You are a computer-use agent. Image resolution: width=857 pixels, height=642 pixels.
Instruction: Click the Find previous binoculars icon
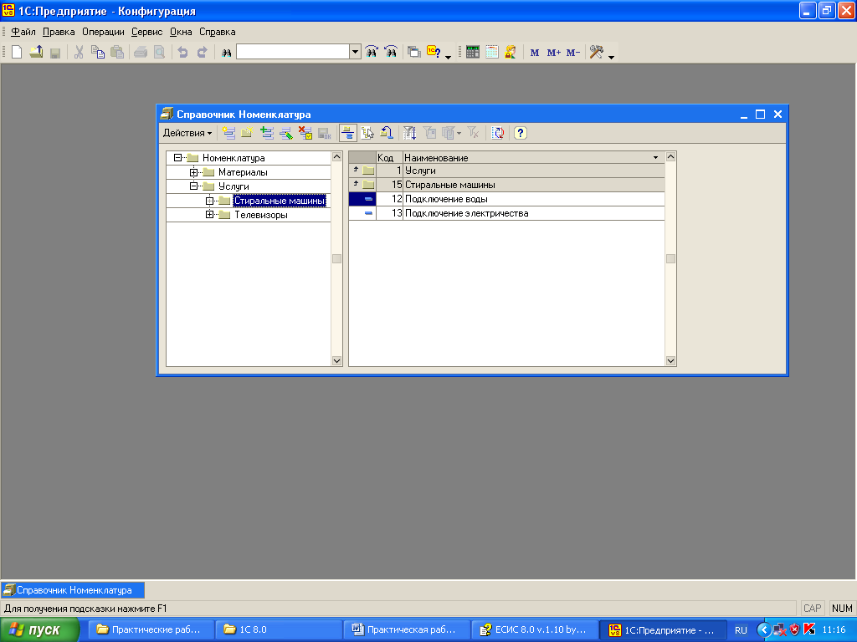(391, 53)
